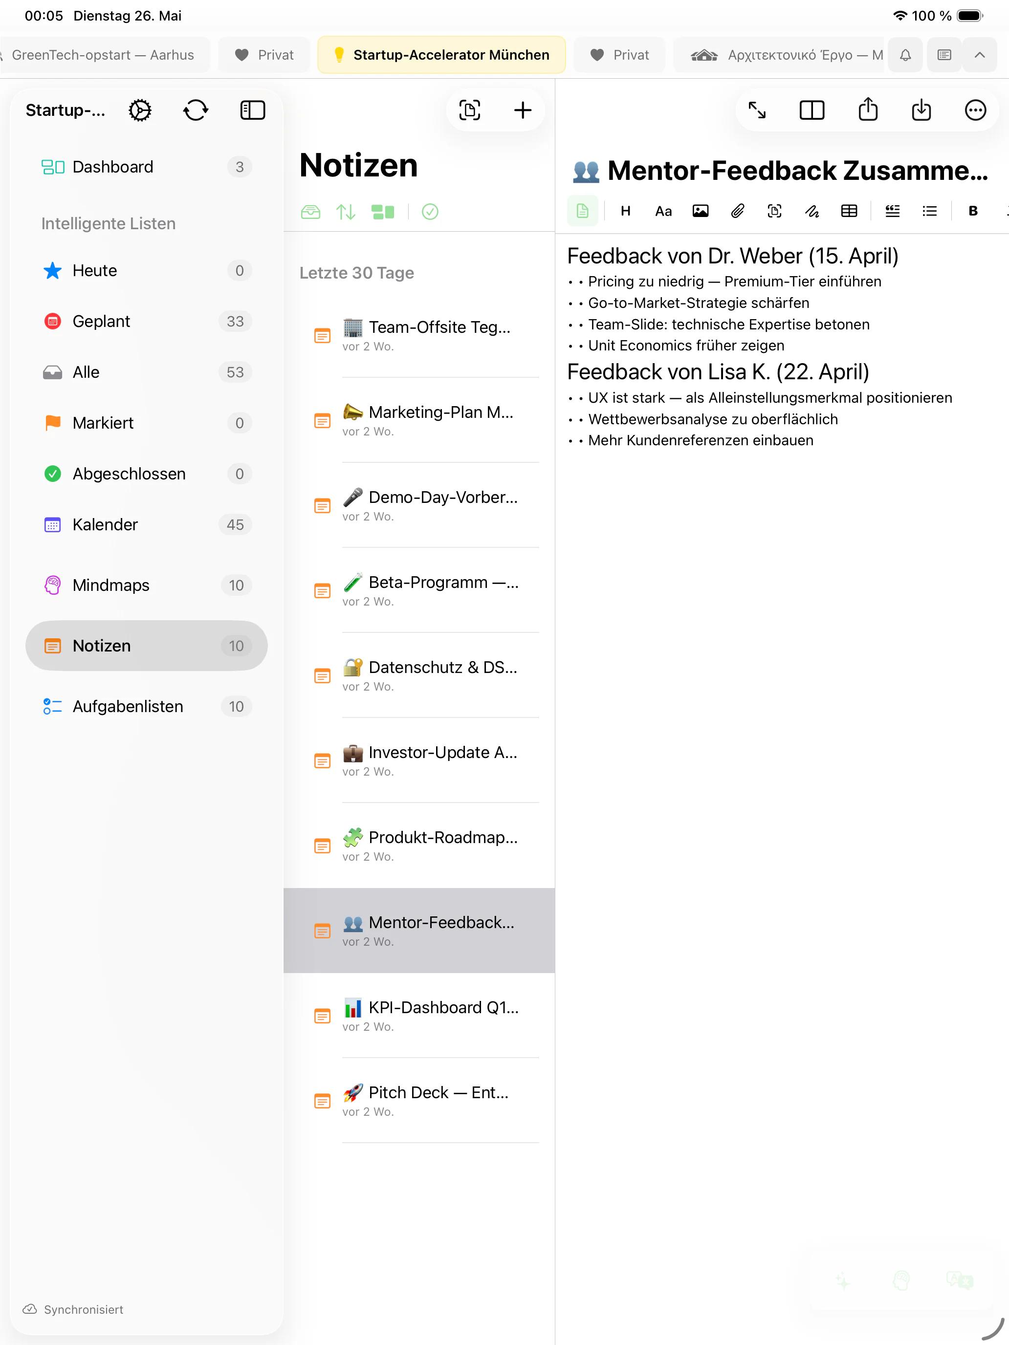Open the Demo-Day-Vorber... note
The height and width of the screenshot is (1345, 1009).
(x=419, y=505)
